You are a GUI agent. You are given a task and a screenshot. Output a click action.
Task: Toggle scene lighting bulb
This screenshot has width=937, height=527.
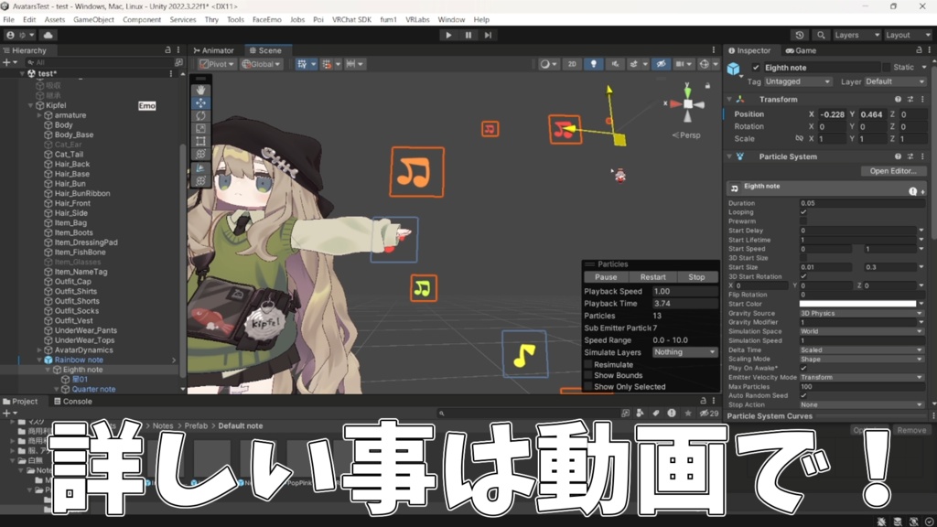pos(593,64)
